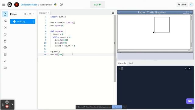Click the Python Turtle Graphics title bar
The width and height of the screenshot is (195, 110).
[152, 12]
